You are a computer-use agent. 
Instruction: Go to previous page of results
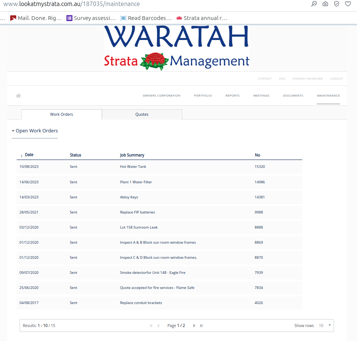point(158,326)
